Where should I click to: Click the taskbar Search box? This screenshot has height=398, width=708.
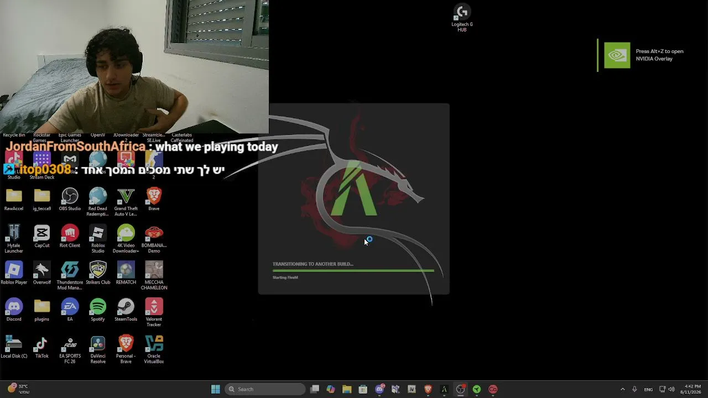click(x=266, y=389)
